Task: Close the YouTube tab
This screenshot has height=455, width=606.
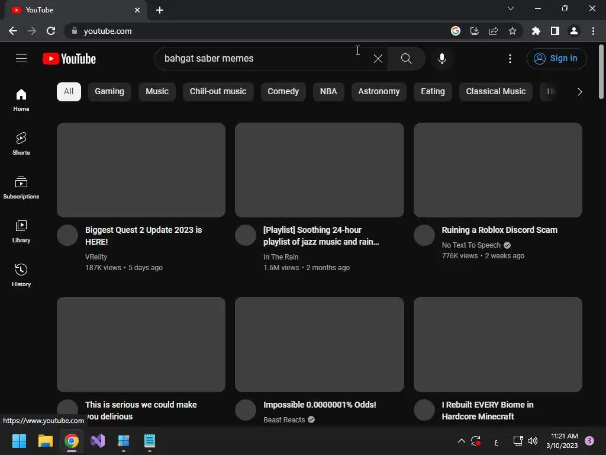Action: pyautogui.click(x=137, y=10)
